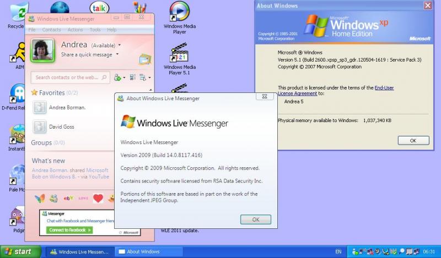This screenshot has width=441, height=258.
Task: Minimize the Windows Live Messenger window
Action: (x=116, y=18)
